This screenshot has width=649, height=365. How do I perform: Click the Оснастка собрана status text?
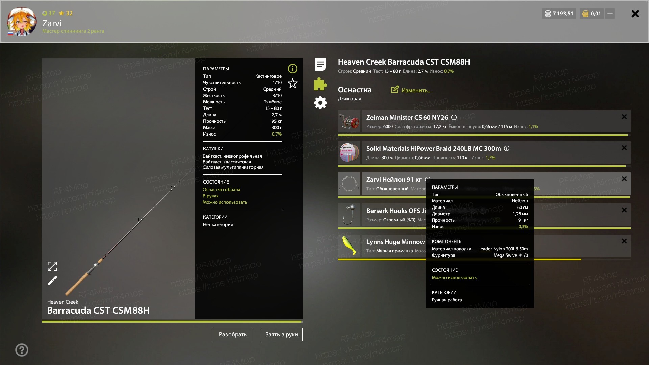click(x=221, y=190)
